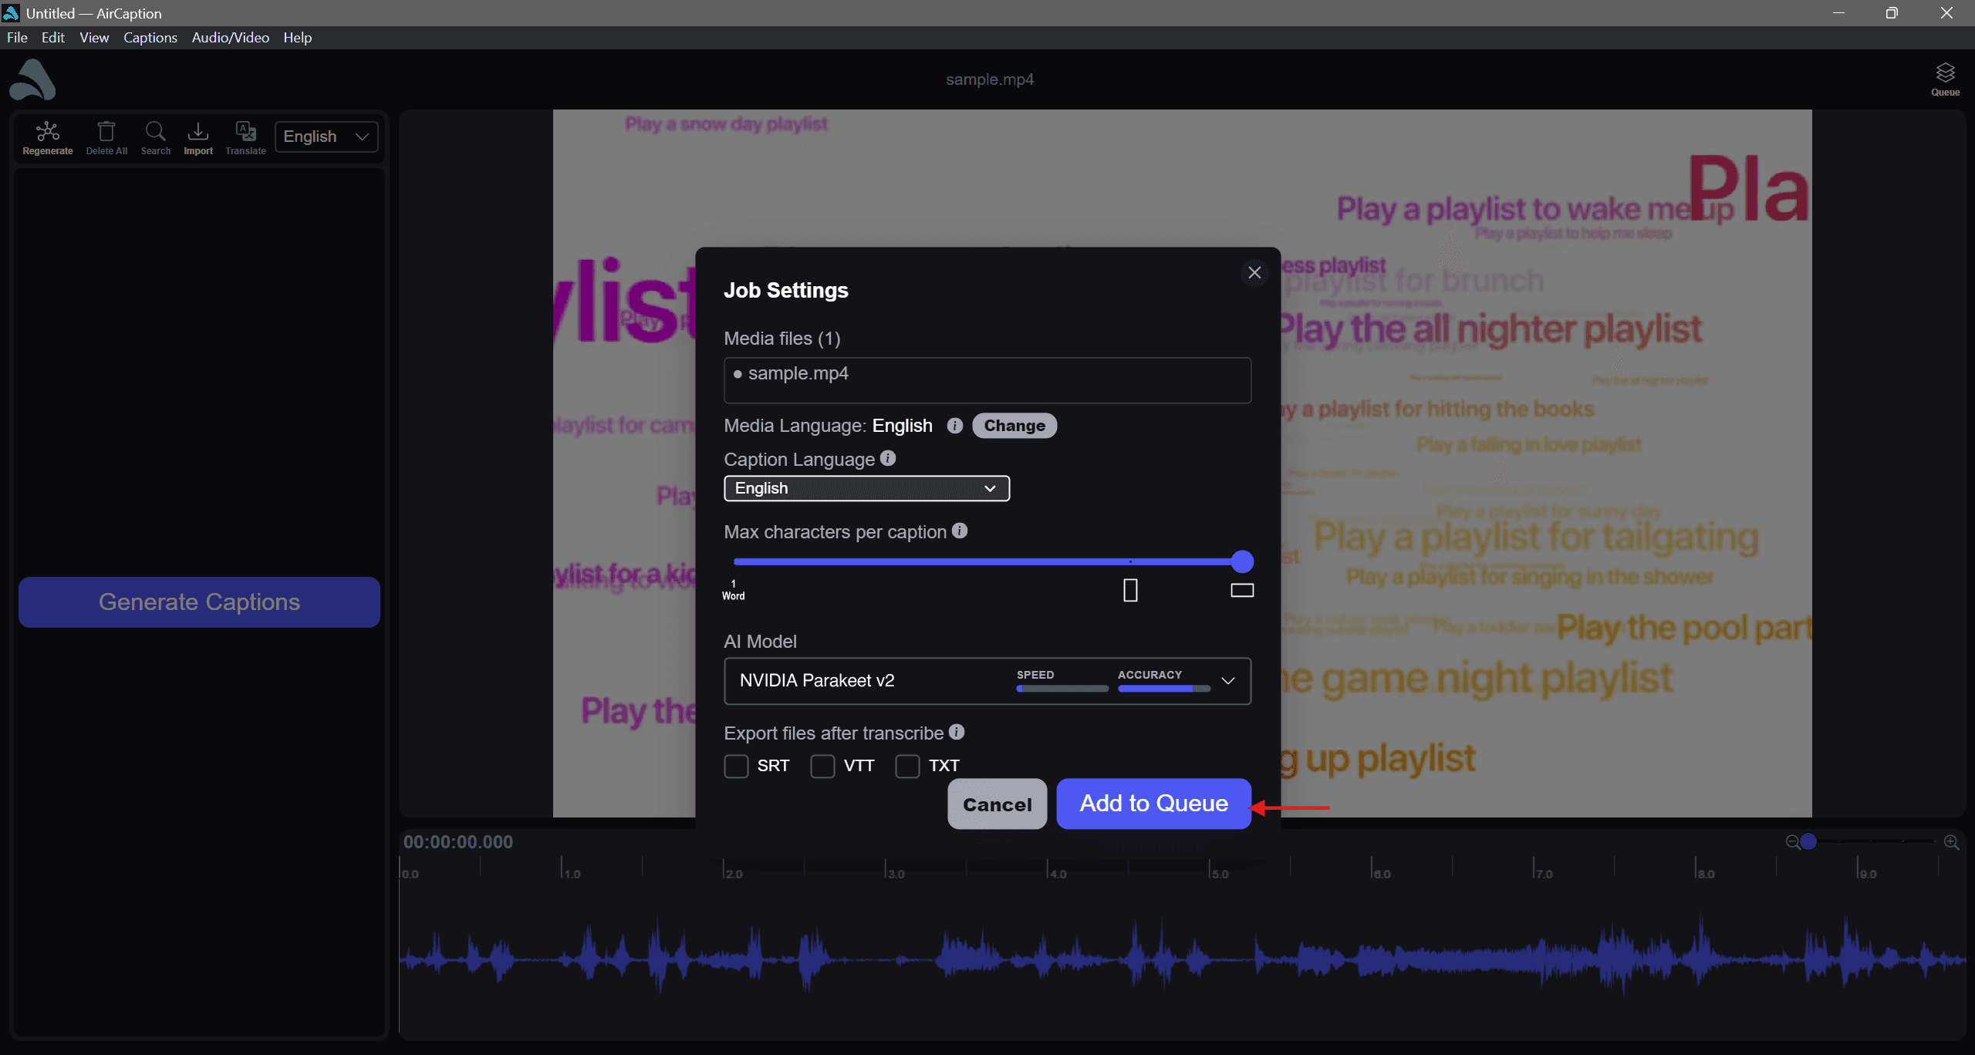Click the Generate Captions button
The image size is (1975, 1055).
tap(199, 602)
